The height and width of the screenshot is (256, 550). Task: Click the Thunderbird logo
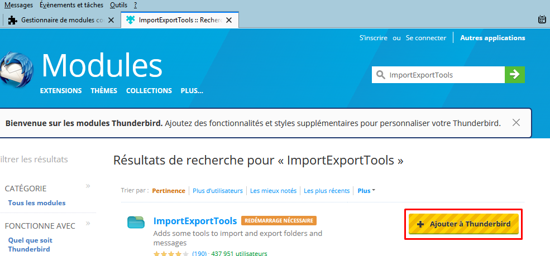17,70
